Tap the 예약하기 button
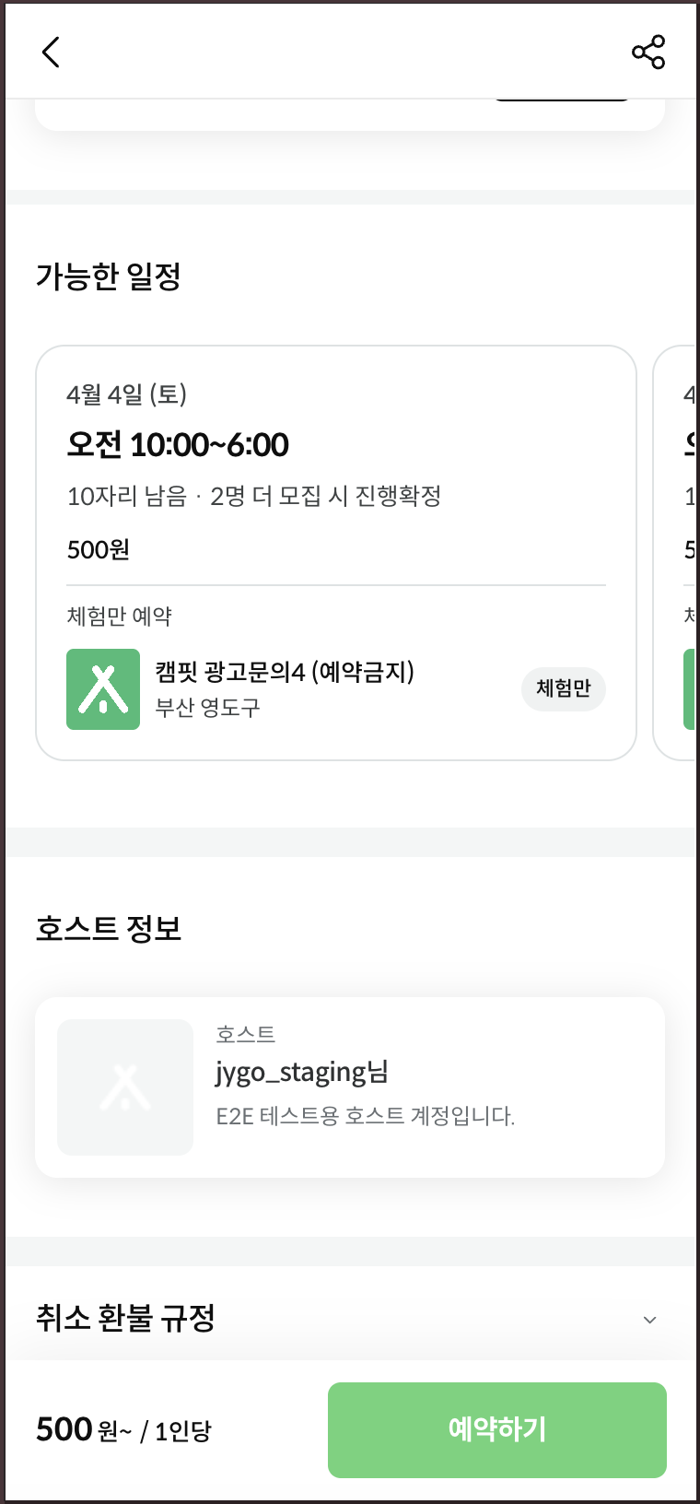Screen dimensions: 700x1504 point(497,1430)
